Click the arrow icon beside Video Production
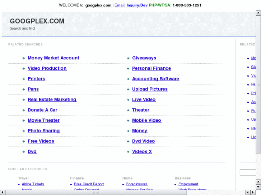Screen dimensions: 261x195 click(x=24, y=69)
